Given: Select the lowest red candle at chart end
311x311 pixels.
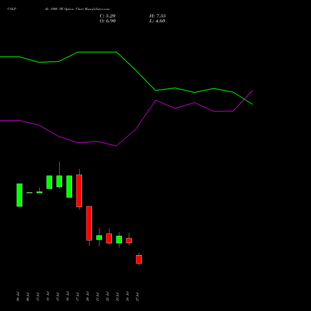Looking at the screenshot, I should coord(139,259).
